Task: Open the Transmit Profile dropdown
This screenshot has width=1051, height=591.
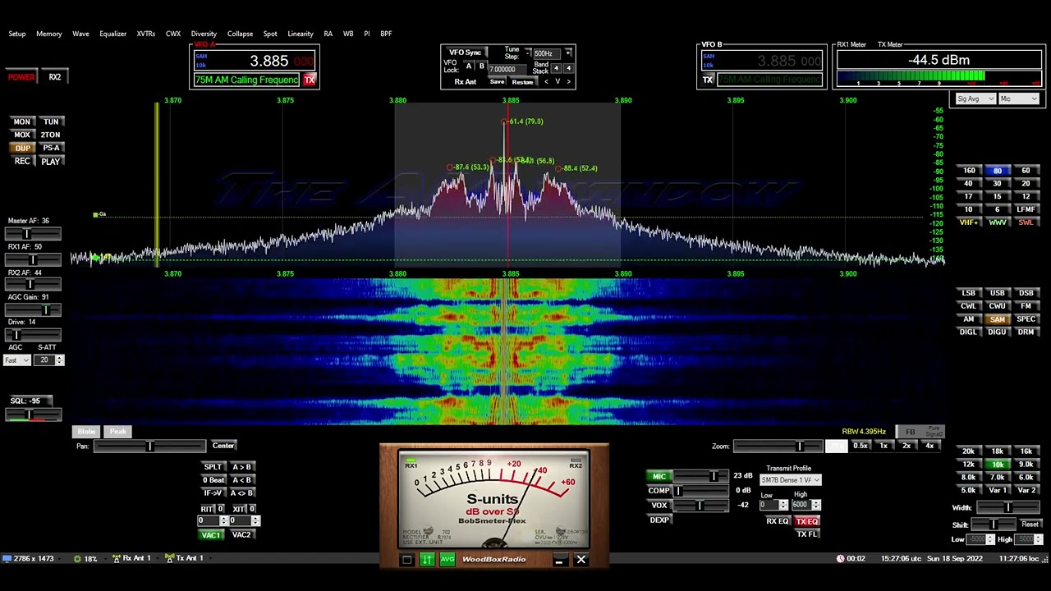Action: coord(790,480)
